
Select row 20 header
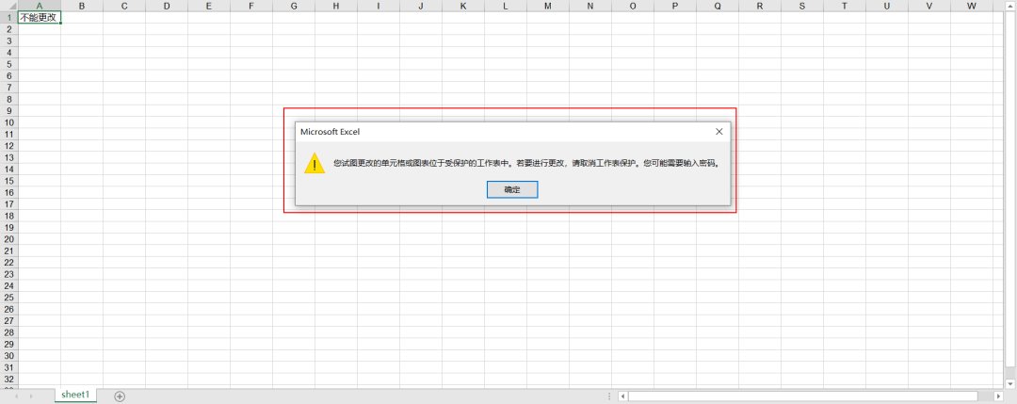click(9, 239)
